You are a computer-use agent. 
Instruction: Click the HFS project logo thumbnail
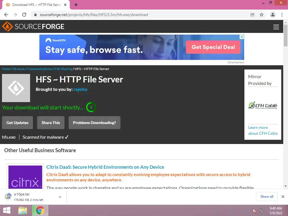(16, 88)
